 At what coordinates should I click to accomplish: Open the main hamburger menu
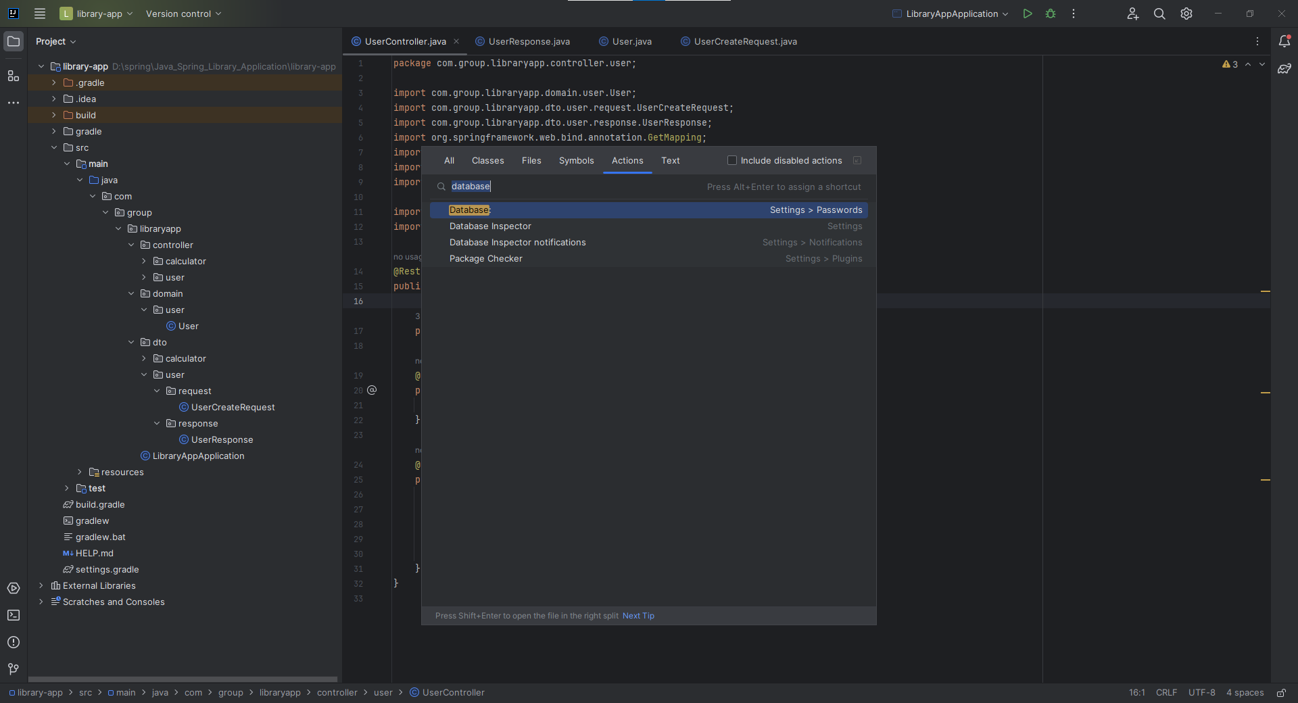(x=40, y=14)
